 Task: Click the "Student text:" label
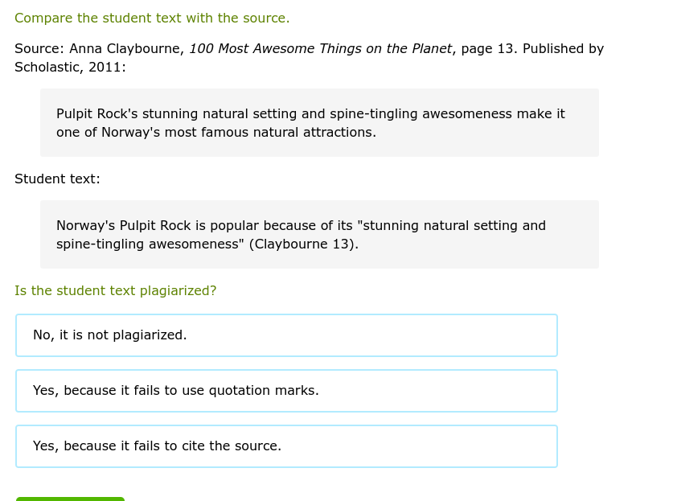click(x=57, y=179)
